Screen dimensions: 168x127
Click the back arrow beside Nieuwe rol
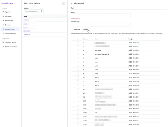(71, 3)
